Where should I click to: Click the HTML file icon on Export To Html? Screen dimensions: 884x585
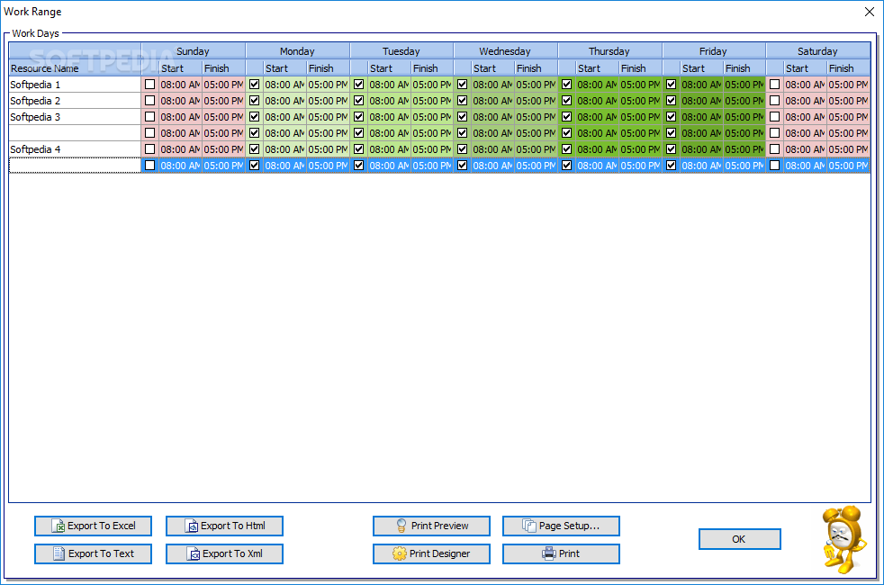pyautogui.click(x=192, y=526)
